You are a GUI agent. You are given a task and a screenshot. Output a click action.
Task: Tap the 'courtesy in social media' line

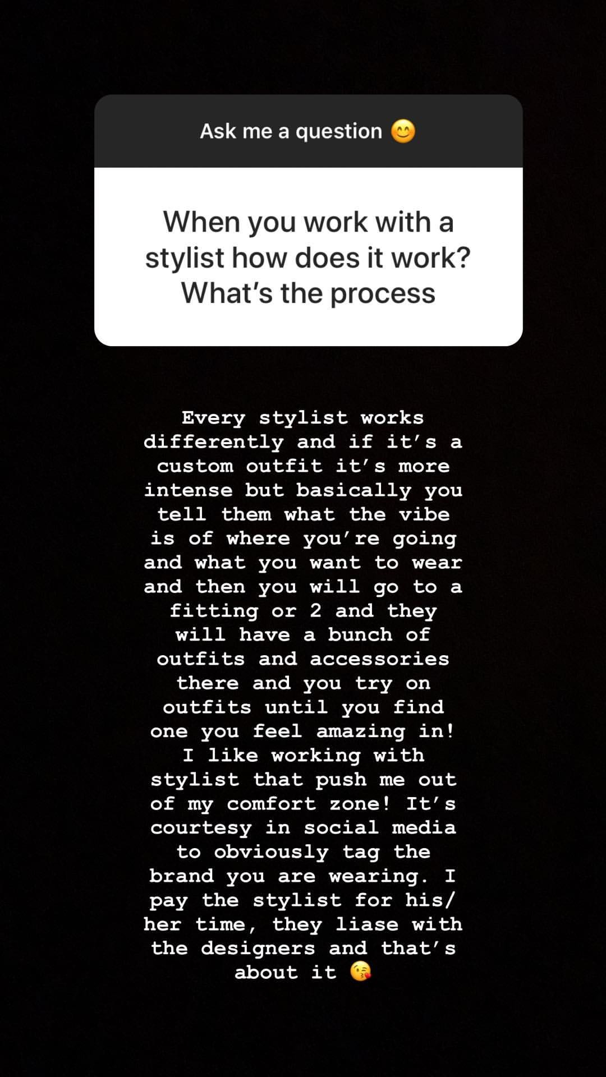pyautogui.click(x=303, y=828)
